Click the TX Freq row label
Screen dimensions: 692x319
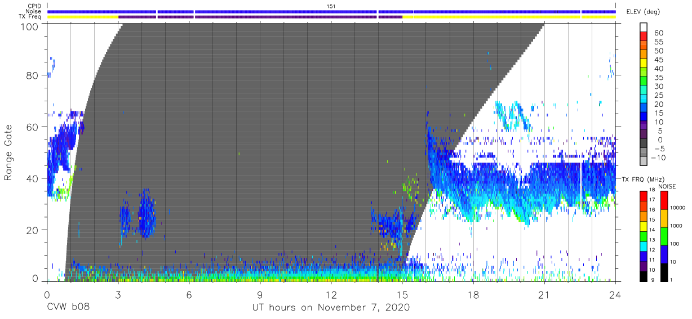click(30, 17)
